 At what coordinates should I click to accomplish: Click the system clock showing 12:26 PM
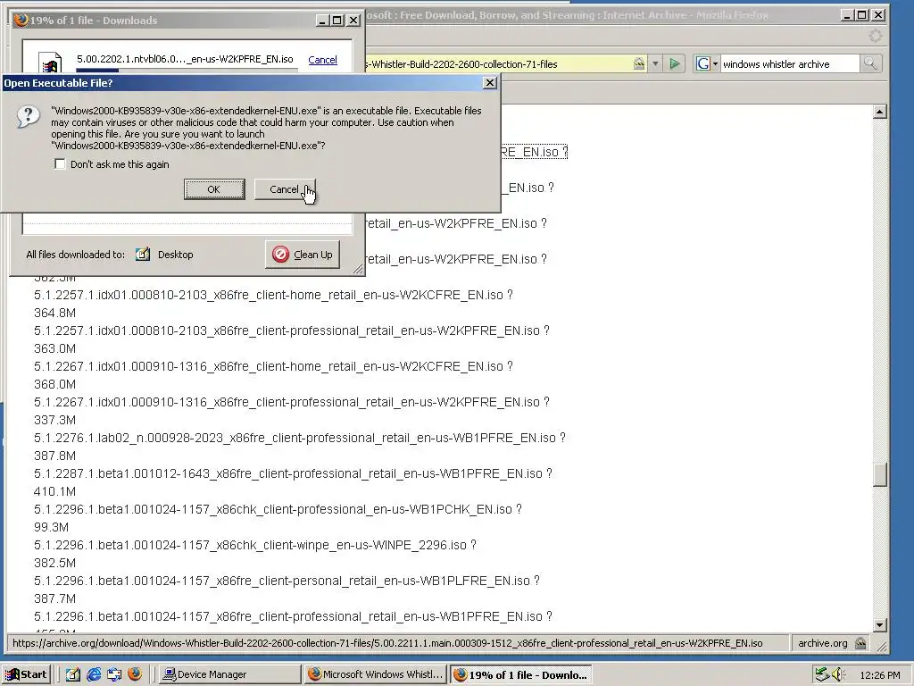(879, 675)
